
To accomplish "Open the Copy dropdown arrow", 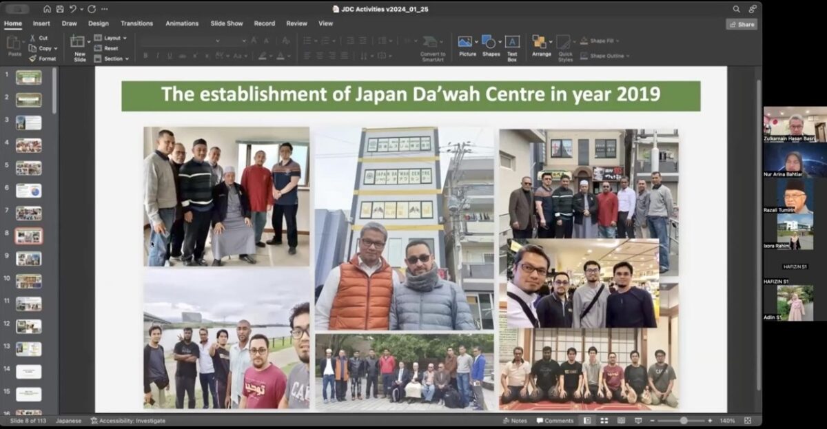I will point(56,48).
